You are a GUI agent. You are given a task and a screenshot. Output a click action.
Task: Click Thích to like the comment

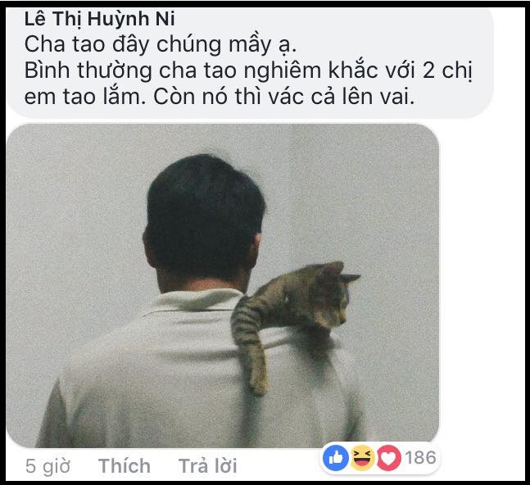(125, 465)
